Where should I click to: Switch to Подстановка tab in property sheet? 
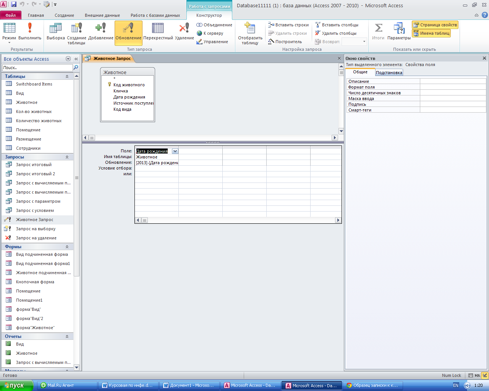(x=389, y=73)
